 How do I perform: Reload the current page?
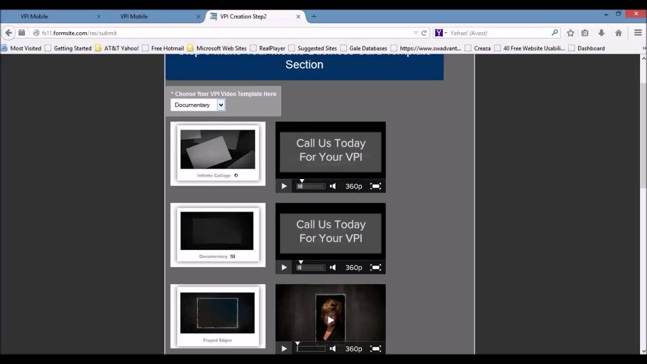[424, 33]
